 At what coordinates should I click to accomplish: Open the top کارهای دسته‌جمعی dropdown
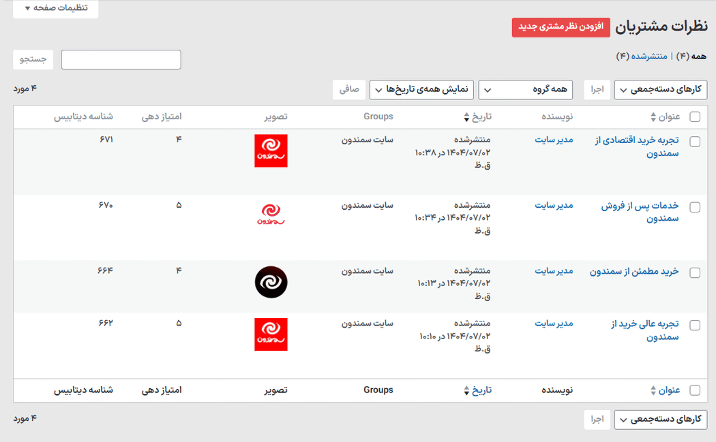[x=660, y=90]
